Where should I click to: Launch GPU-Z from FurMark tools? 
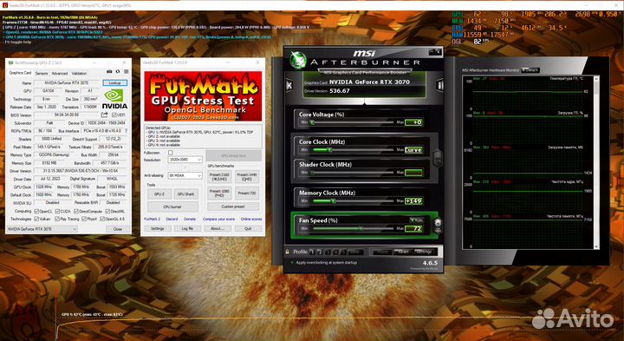pos(159,194)
